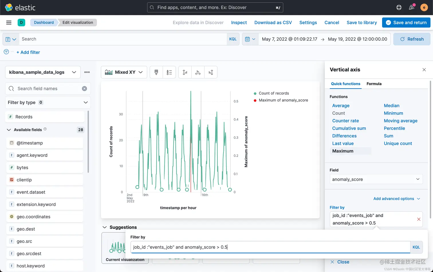Viewport: 433px width, 272px height.
Task: Clear the Search field names box
Action: (84, 88)
